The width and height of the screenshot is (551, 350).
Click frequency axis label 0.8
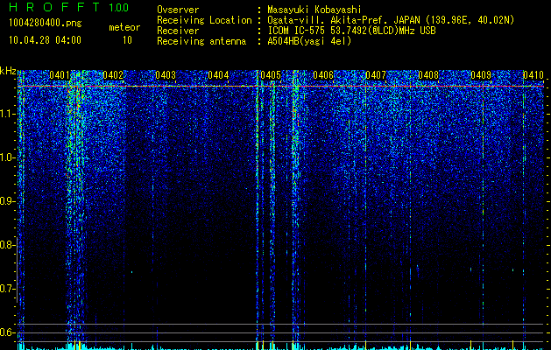point(7,245)
